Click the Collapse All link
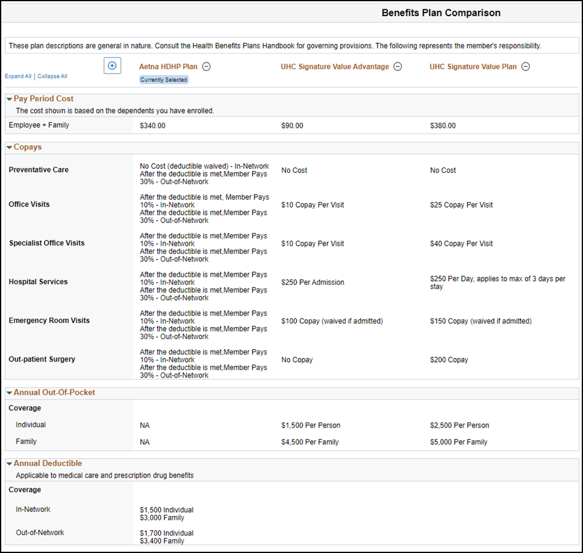583x553 pixels. [52, 76]
